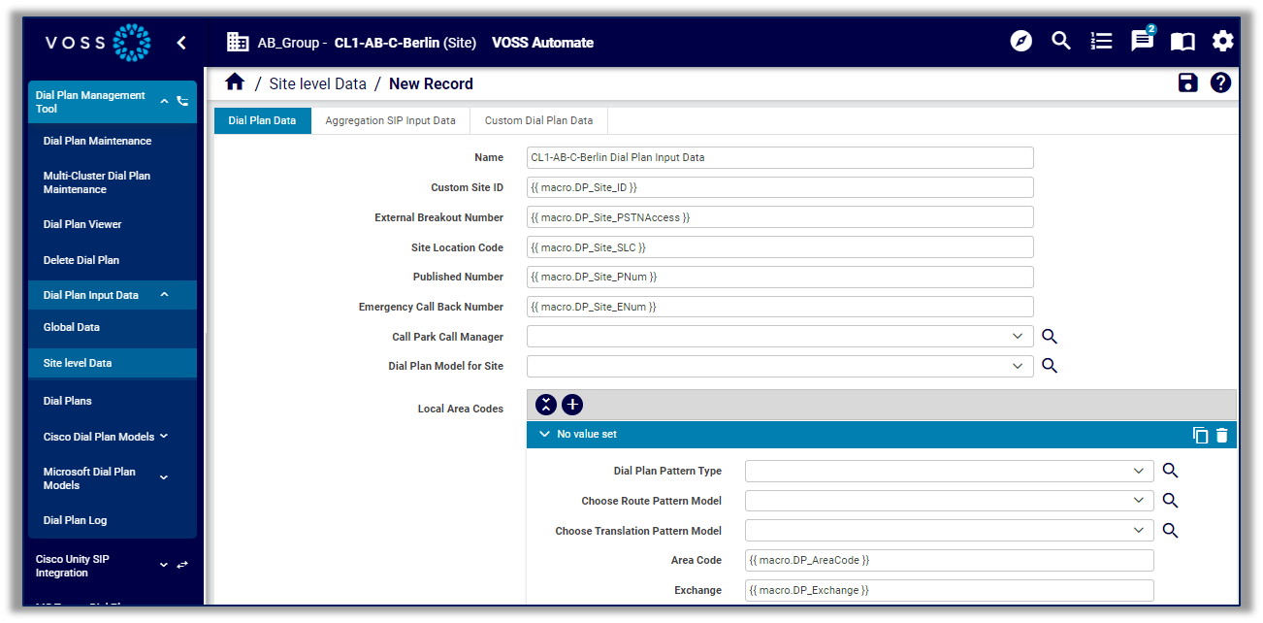This screenshot has width=1263, height=623.
Task: Search Call Park Call Manager via magnifier icon
Action: click(x=1049, y=337)
